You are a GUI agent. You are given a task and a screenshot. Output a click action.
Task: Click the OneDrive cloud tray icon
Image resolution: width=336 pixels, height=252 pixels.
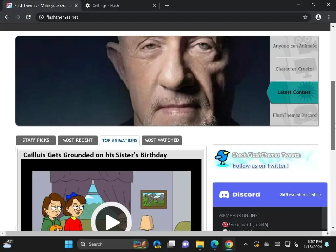point(267,244)
